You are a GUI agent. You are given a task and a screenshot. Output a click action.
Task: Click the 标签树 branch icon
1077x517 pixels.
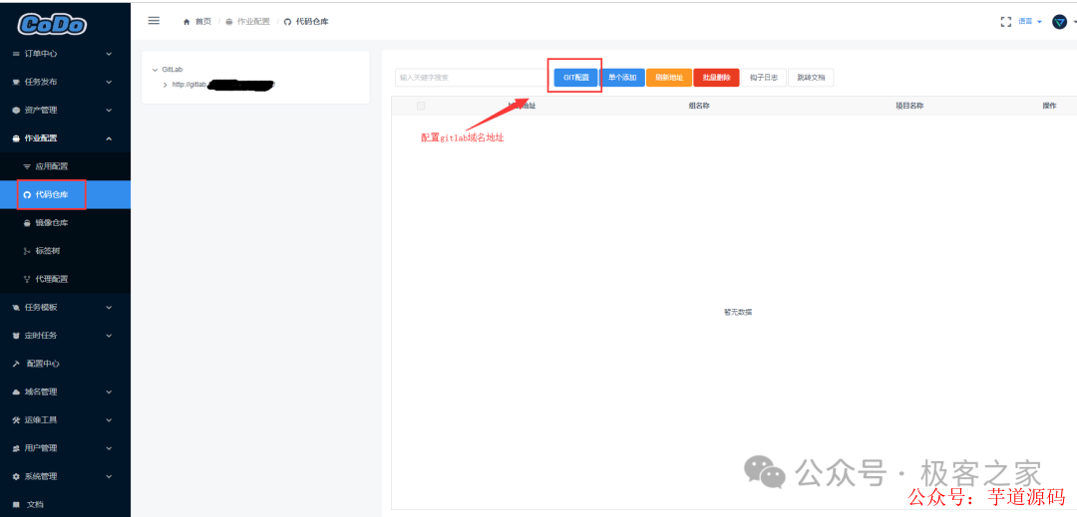coord(28,251)
